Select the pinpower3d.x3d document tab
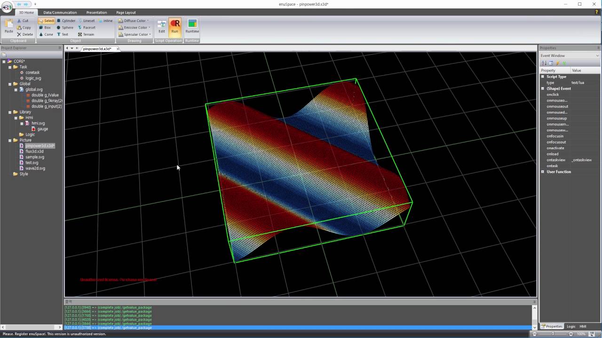 [97, 48]
